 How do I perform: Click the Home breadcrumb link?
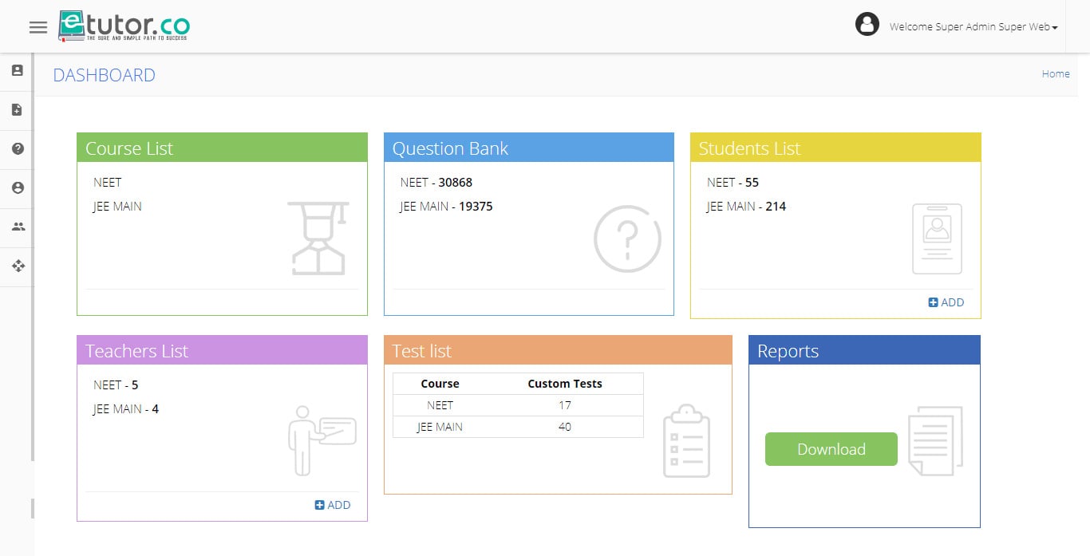pyautogui.click(x=1056, y=73)
